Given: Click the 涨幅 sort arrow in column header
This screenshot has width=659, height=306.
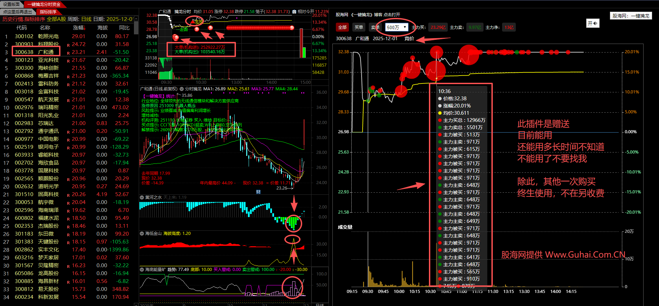Looking at the screenshot, I should click(84, 28).
